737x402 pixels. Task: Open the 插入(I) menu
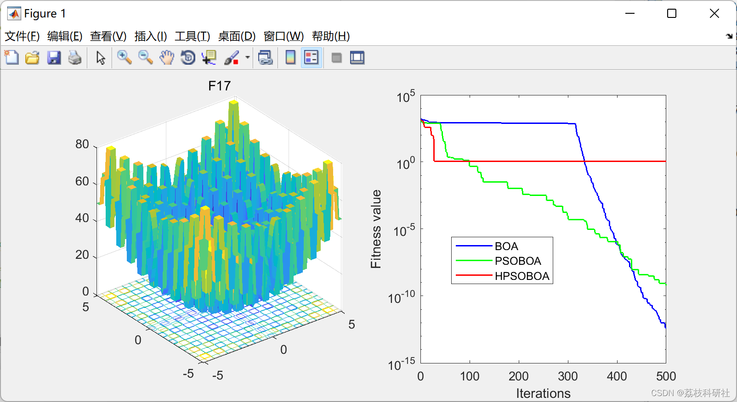(x=151, y=36)
